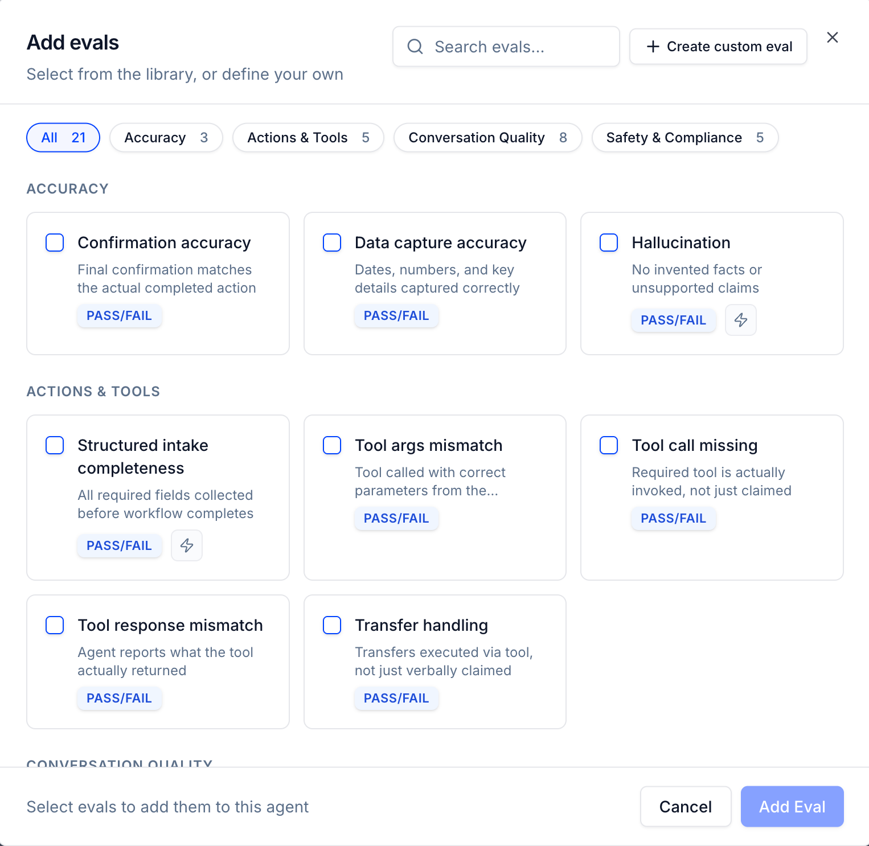Viewport: 869px width, 846px height.
Task: Switch to the Accuracy filter tab
Action: [x=166, y=138]
